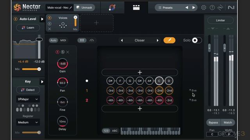
Task: Solo the Voices module
Action: 50,24
